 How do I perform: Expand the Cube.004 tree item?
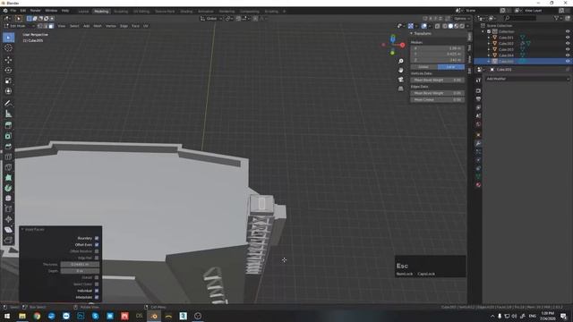489,55
